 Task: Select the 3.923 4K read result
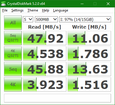click(45, 84)
